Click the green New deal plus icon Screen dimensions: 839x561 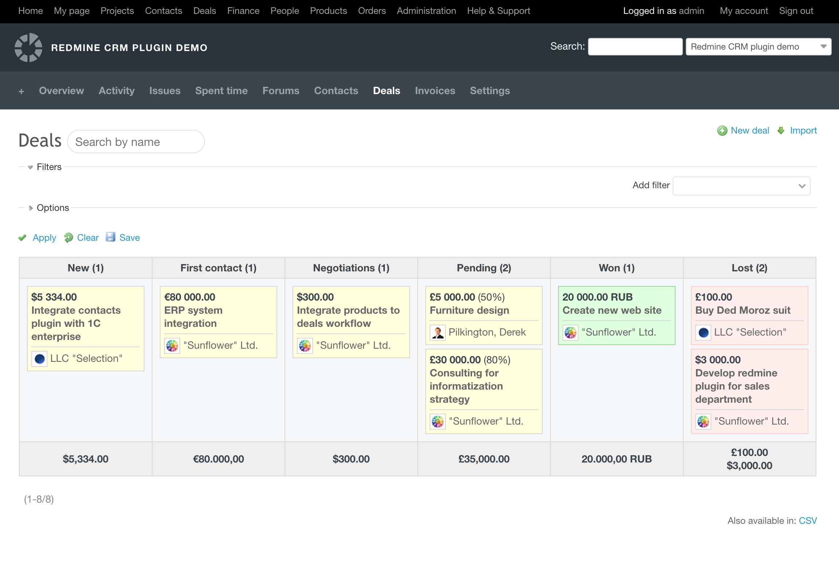(x=722, y=131)
